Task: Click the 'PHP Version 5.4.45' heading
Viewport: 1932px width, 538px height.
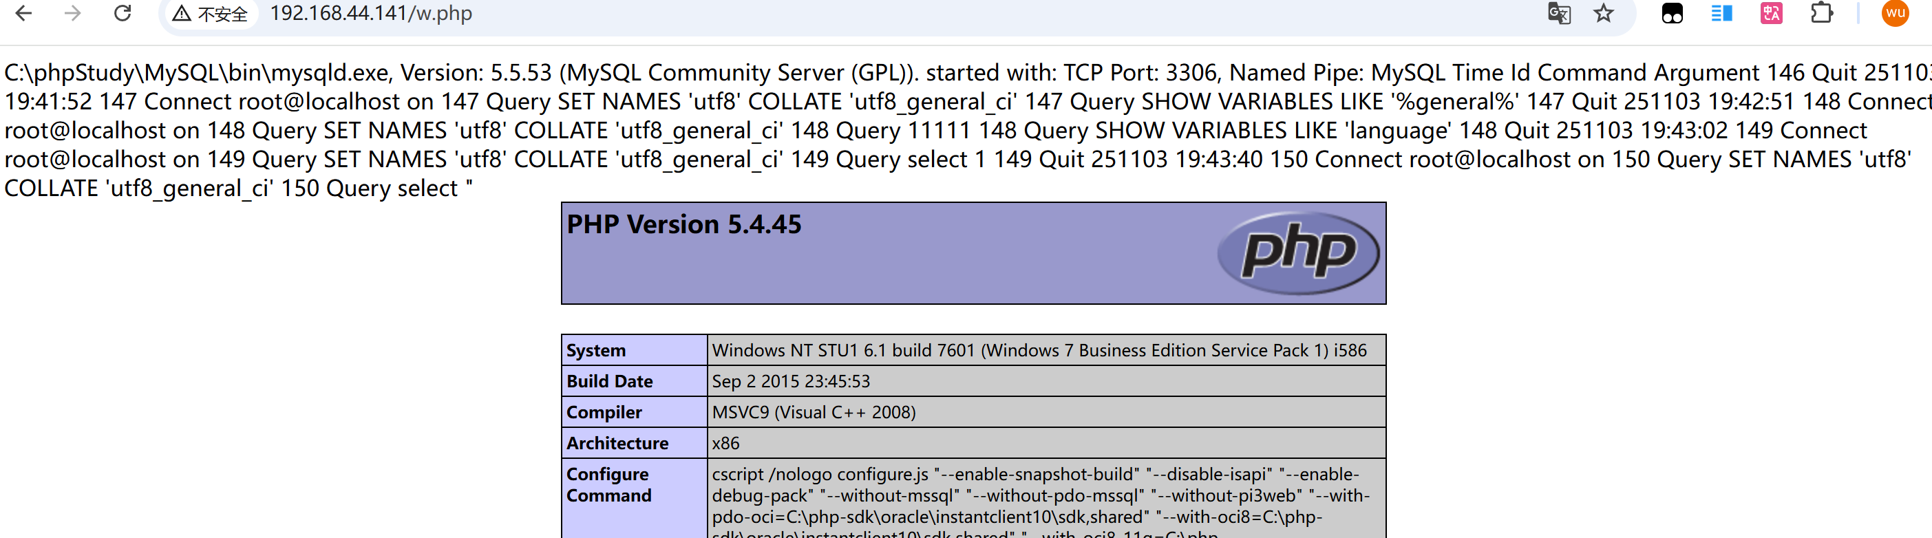Action: click(x=684, y=224)
